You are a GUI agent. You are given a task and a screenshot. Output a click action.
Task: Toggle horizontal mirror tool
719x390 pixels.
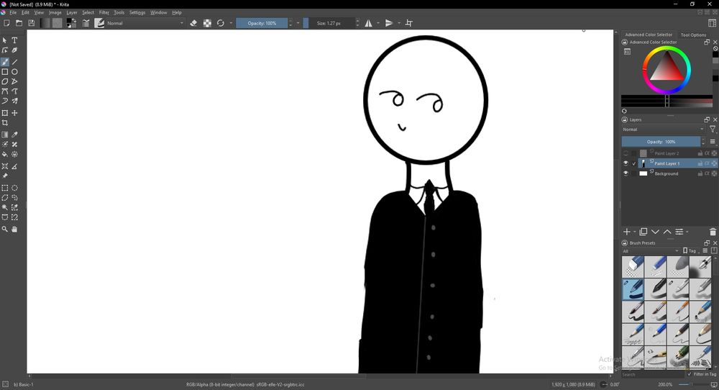(x=369, y=23)
